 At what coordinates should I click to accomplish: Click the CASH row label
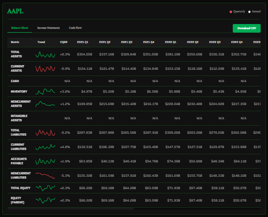15,81
